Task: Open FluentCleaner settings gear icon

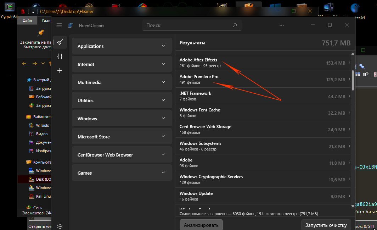Action: click(x=60, y=226)
